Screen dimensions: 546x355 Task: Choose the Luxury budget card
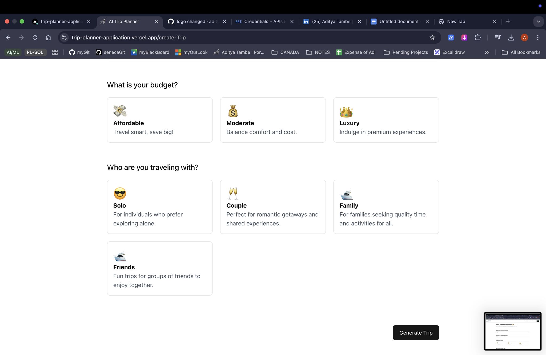click(386, 120)
